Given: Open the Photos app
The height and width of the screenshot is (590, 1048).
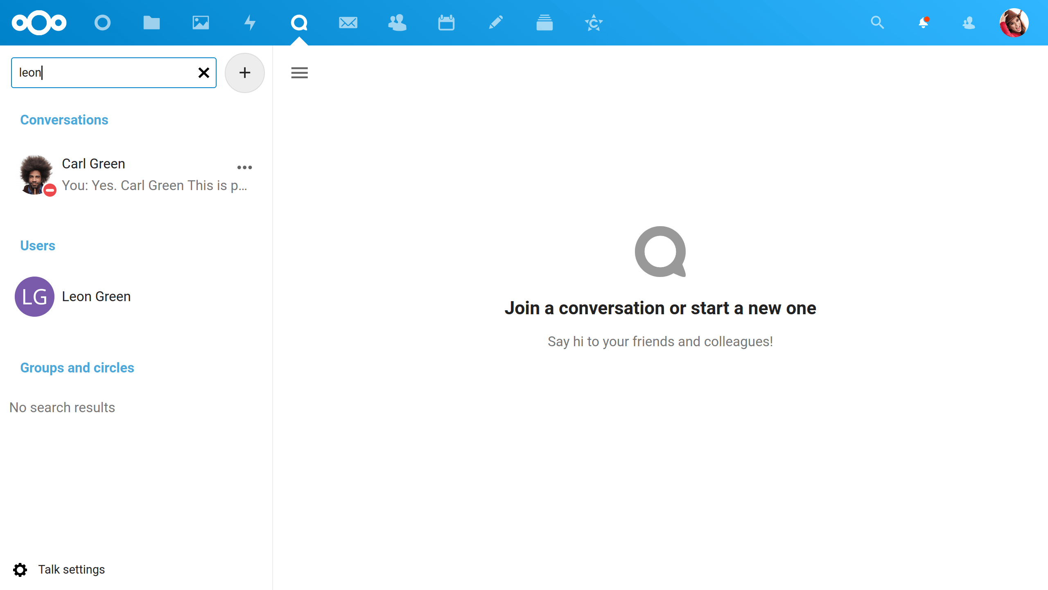Looking at the screenshot, I should coord(201,23).
